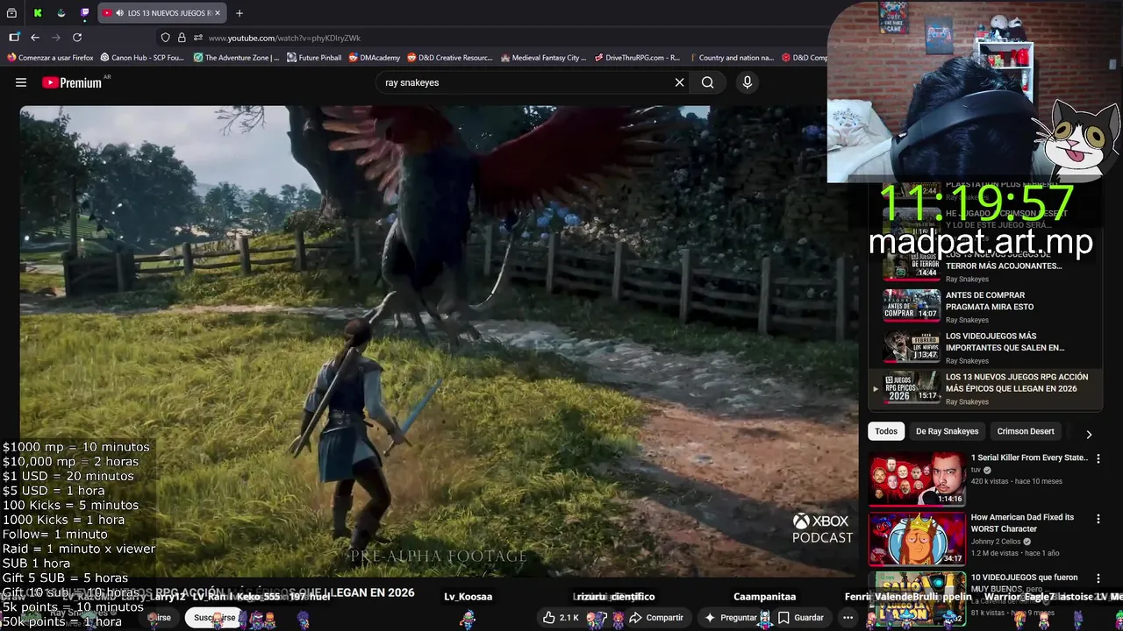This screenshot has width=1123, height=631.
Task: Open the tracking protection shield icon
Action: click(x=165, y=38)
